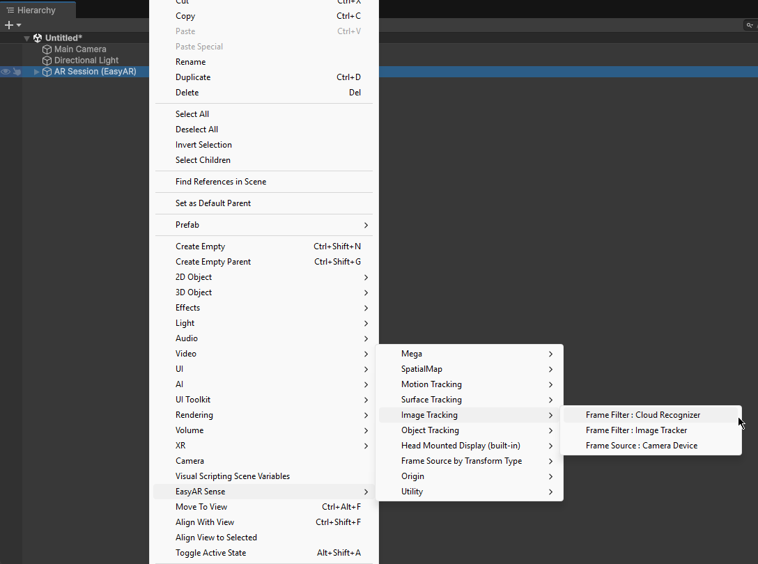This screenshot has height=564, width=758.
Task: Toggle eye visibility for AR Session (EasyAR)
Action: point(6,72)
